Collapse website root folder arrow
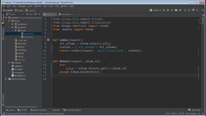Image resolution: width=206 pixels, height=116 pixels. [6, 18]
